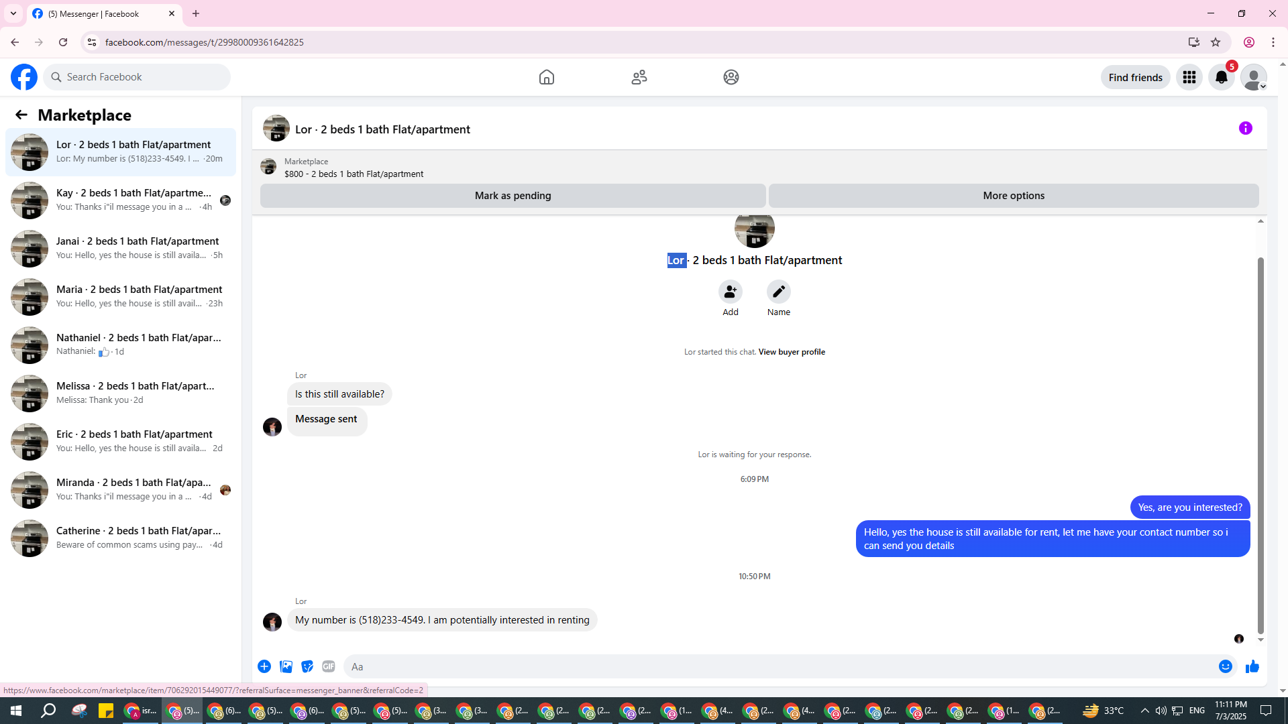This screenshot has height=724, width=1288.
Task: Open More options for the listing
Action: pyautogui.click(x=1013, y=196)
